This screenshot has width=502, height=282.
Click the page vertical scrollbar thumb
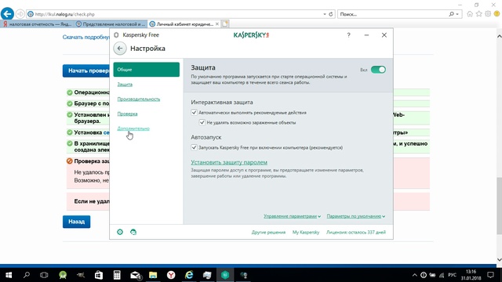tap(499, 205)
